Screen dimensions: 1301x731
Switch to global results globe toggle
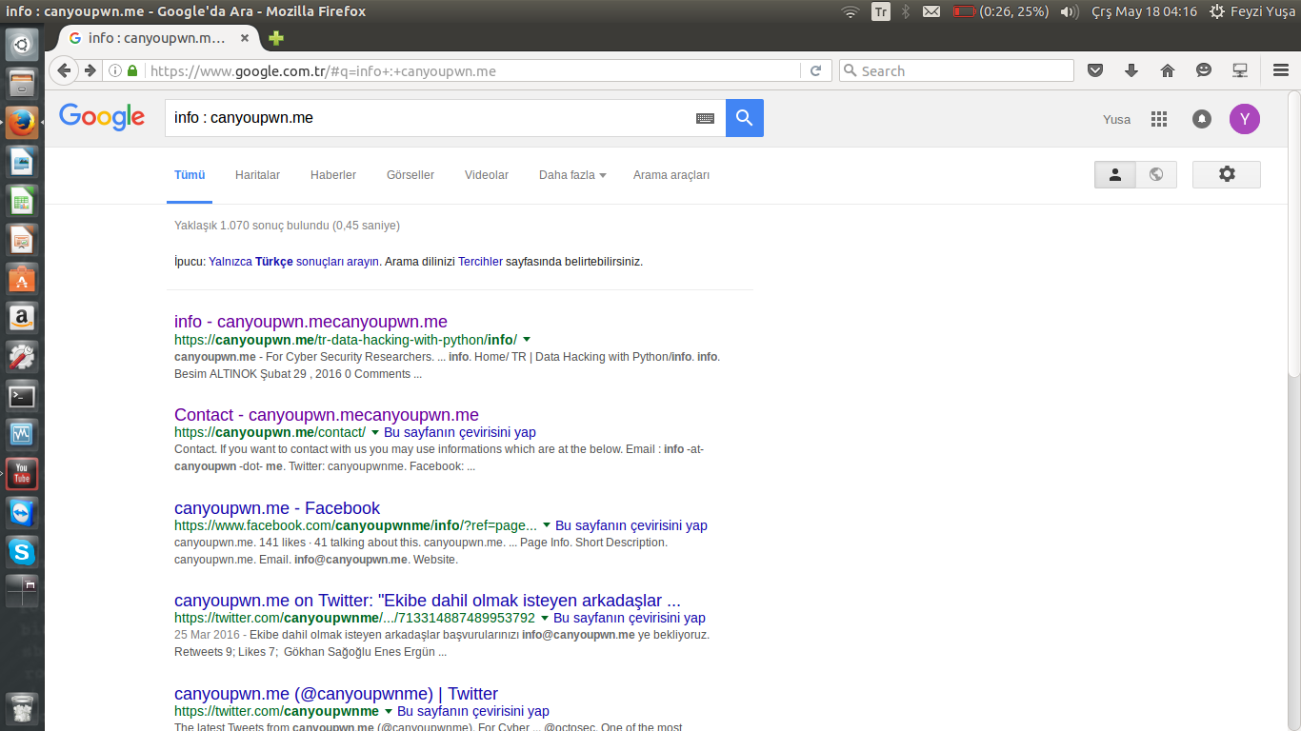click(x=1156, y=174)
